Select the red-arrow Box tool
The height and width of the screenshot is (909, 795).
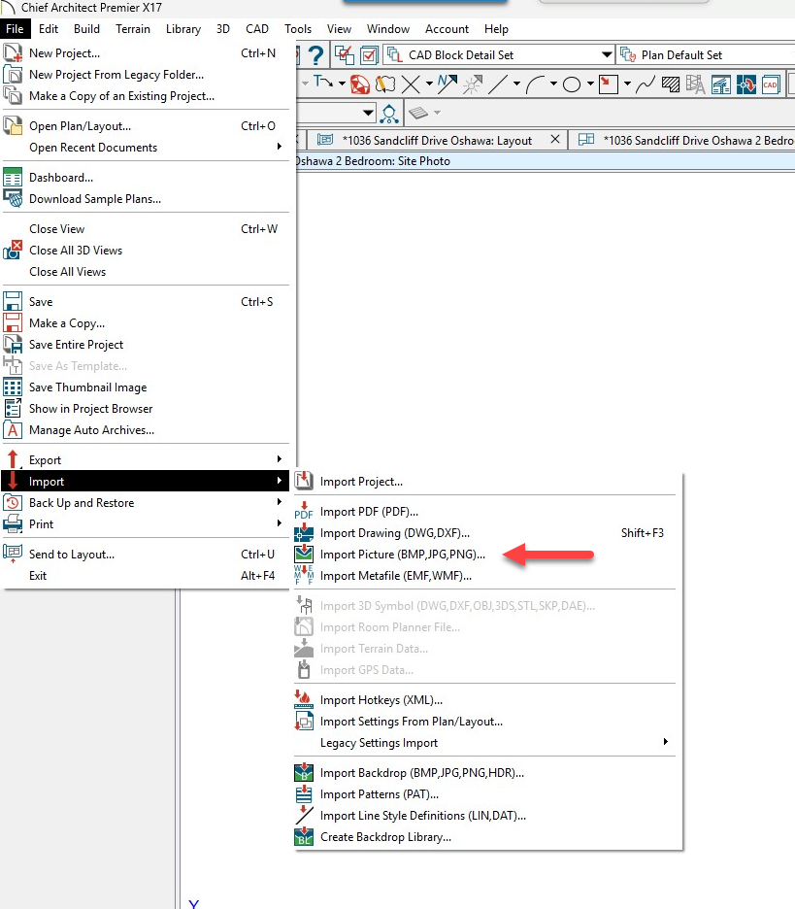coord(609,84)
